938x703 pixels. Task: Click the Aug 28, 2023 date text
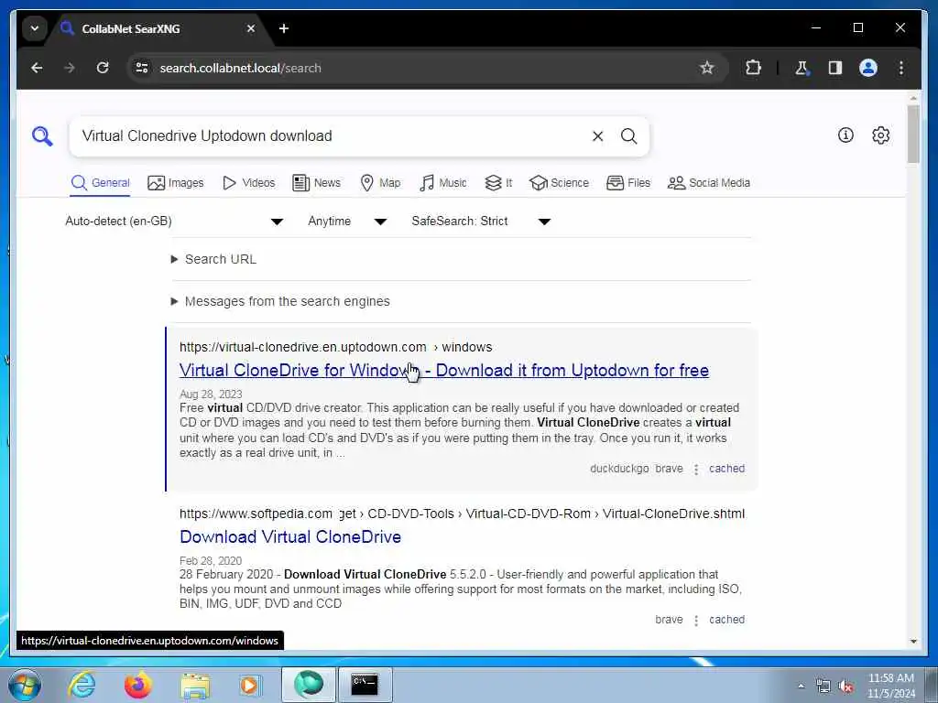tap(211, 395)
